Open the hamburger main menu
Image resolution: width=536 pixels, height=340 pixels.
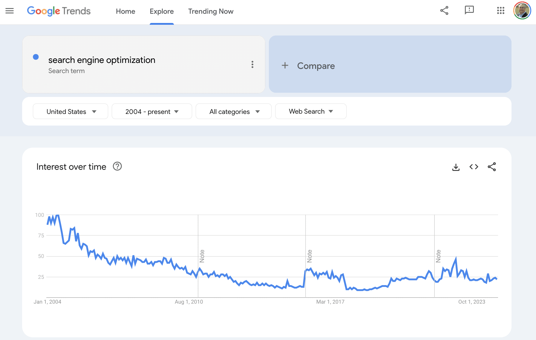coord(10,11)
